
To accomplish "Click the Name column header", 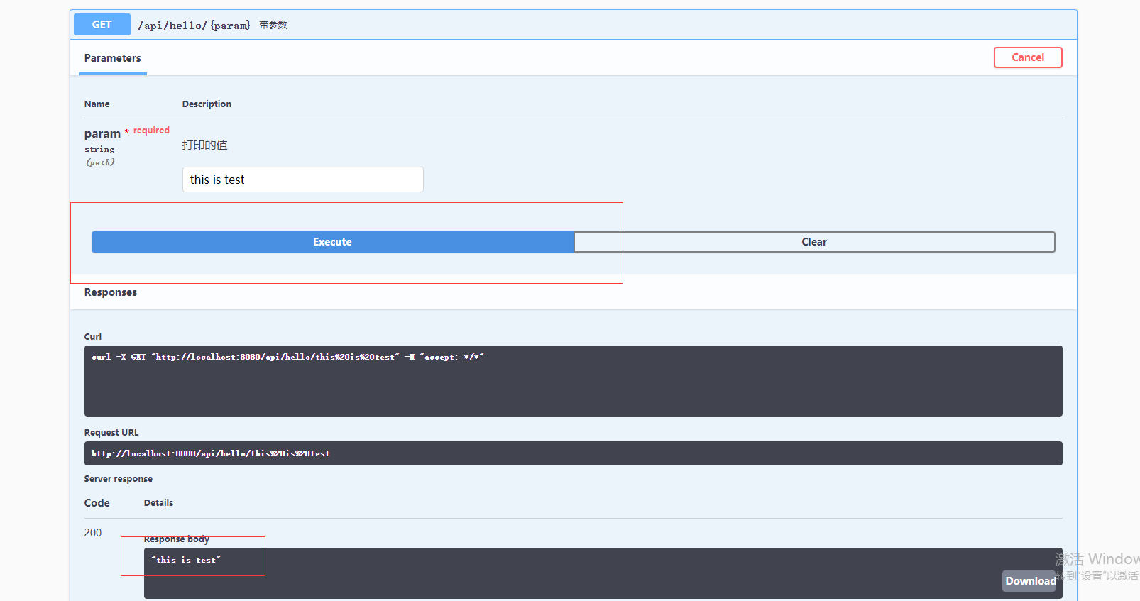I will [97, 104].
